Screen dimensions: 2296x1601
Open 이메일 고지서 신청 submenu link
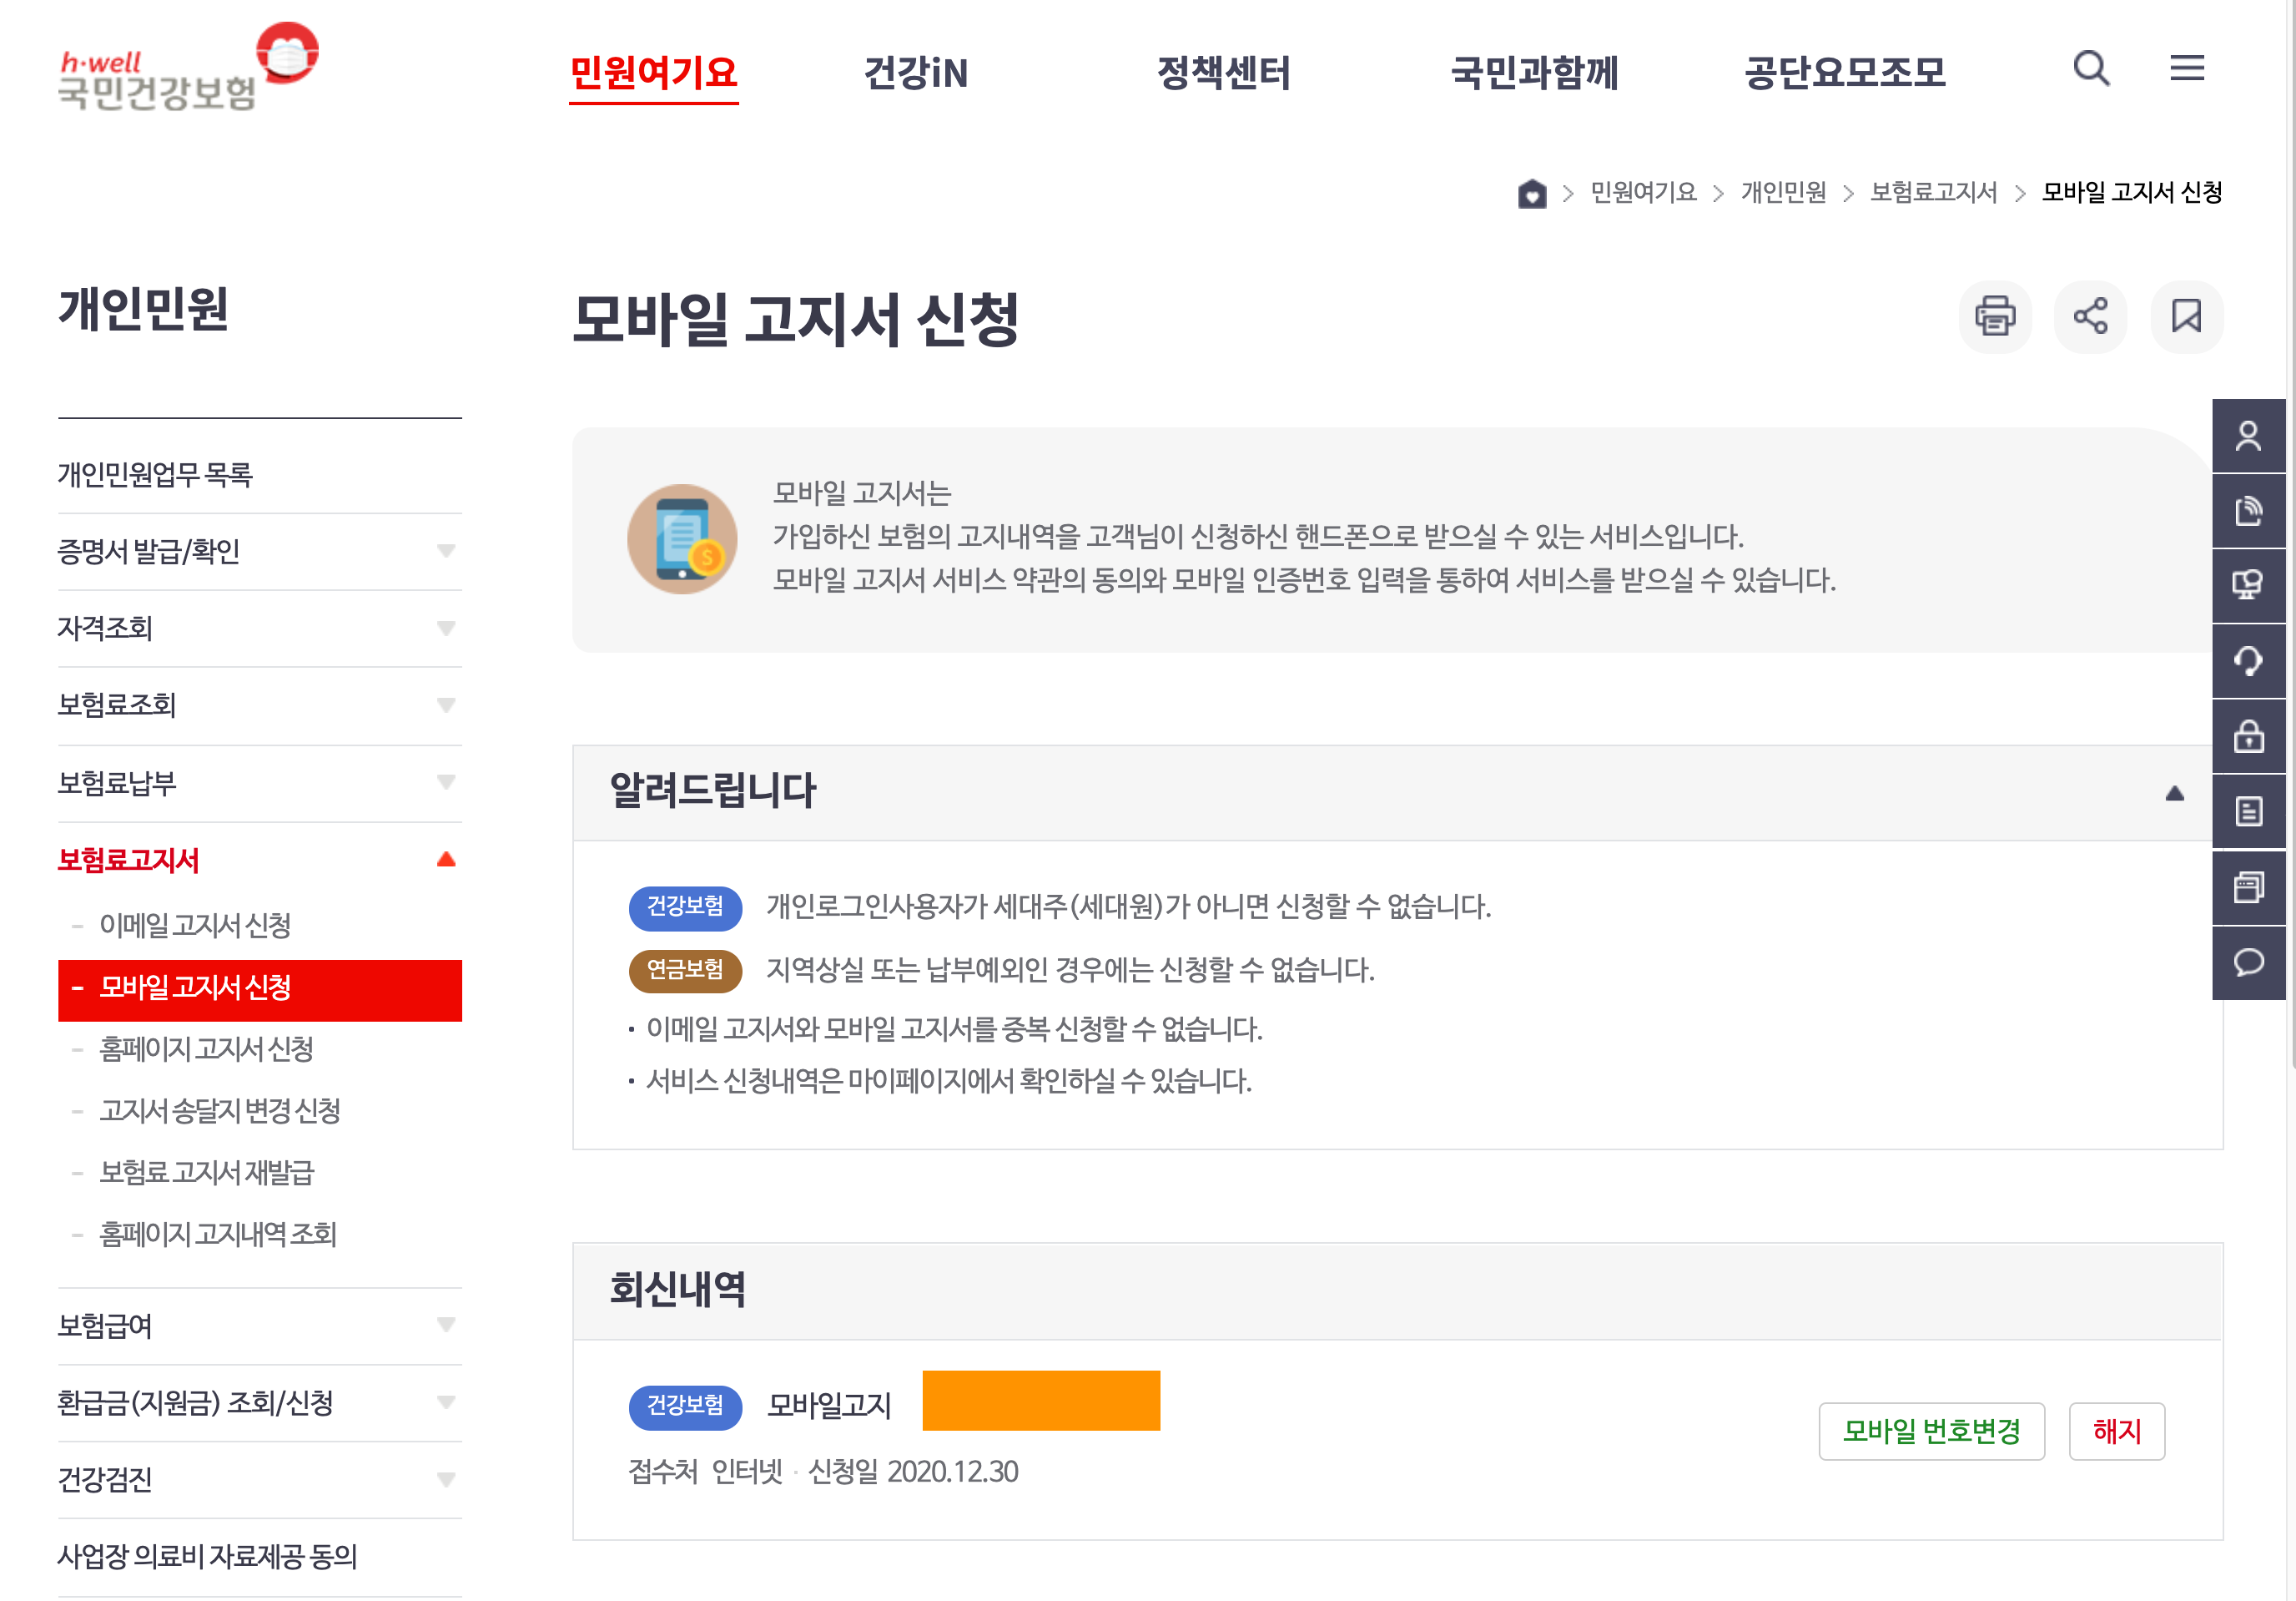coord(195,925)
